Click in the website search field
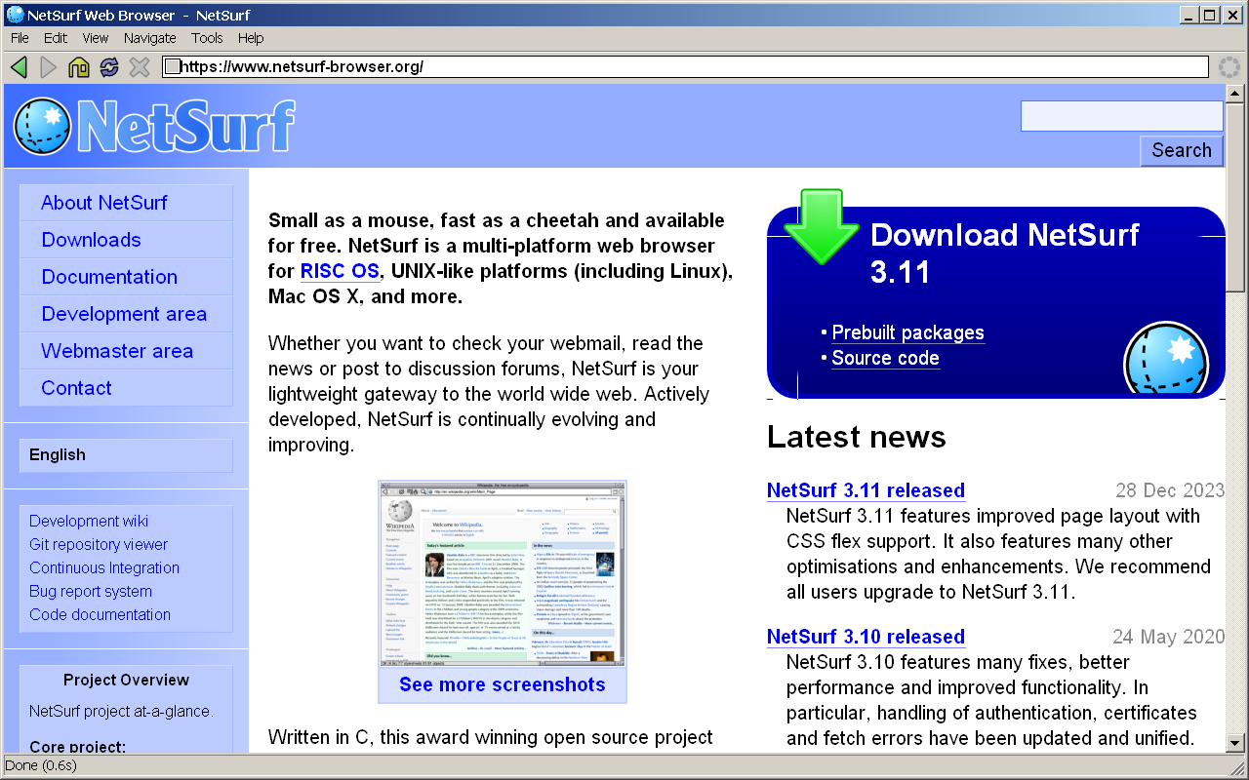The height and width of the screenshot is (780, 1249). 1120,116
